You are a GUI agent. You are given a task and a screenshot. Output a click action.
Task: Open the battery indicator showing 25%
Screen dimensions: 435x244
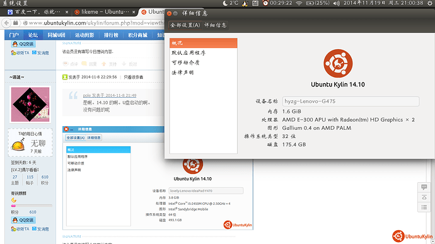(x=318, y=3)
